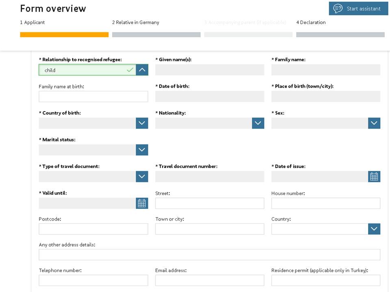Expand the Marital status dropdown
390x292 pixels.
pyautogui.click(x=141, y=150)
